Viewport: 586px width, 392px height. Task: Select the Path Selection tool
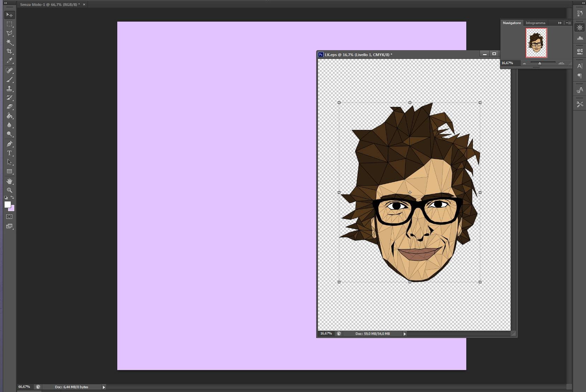(9, 162)
